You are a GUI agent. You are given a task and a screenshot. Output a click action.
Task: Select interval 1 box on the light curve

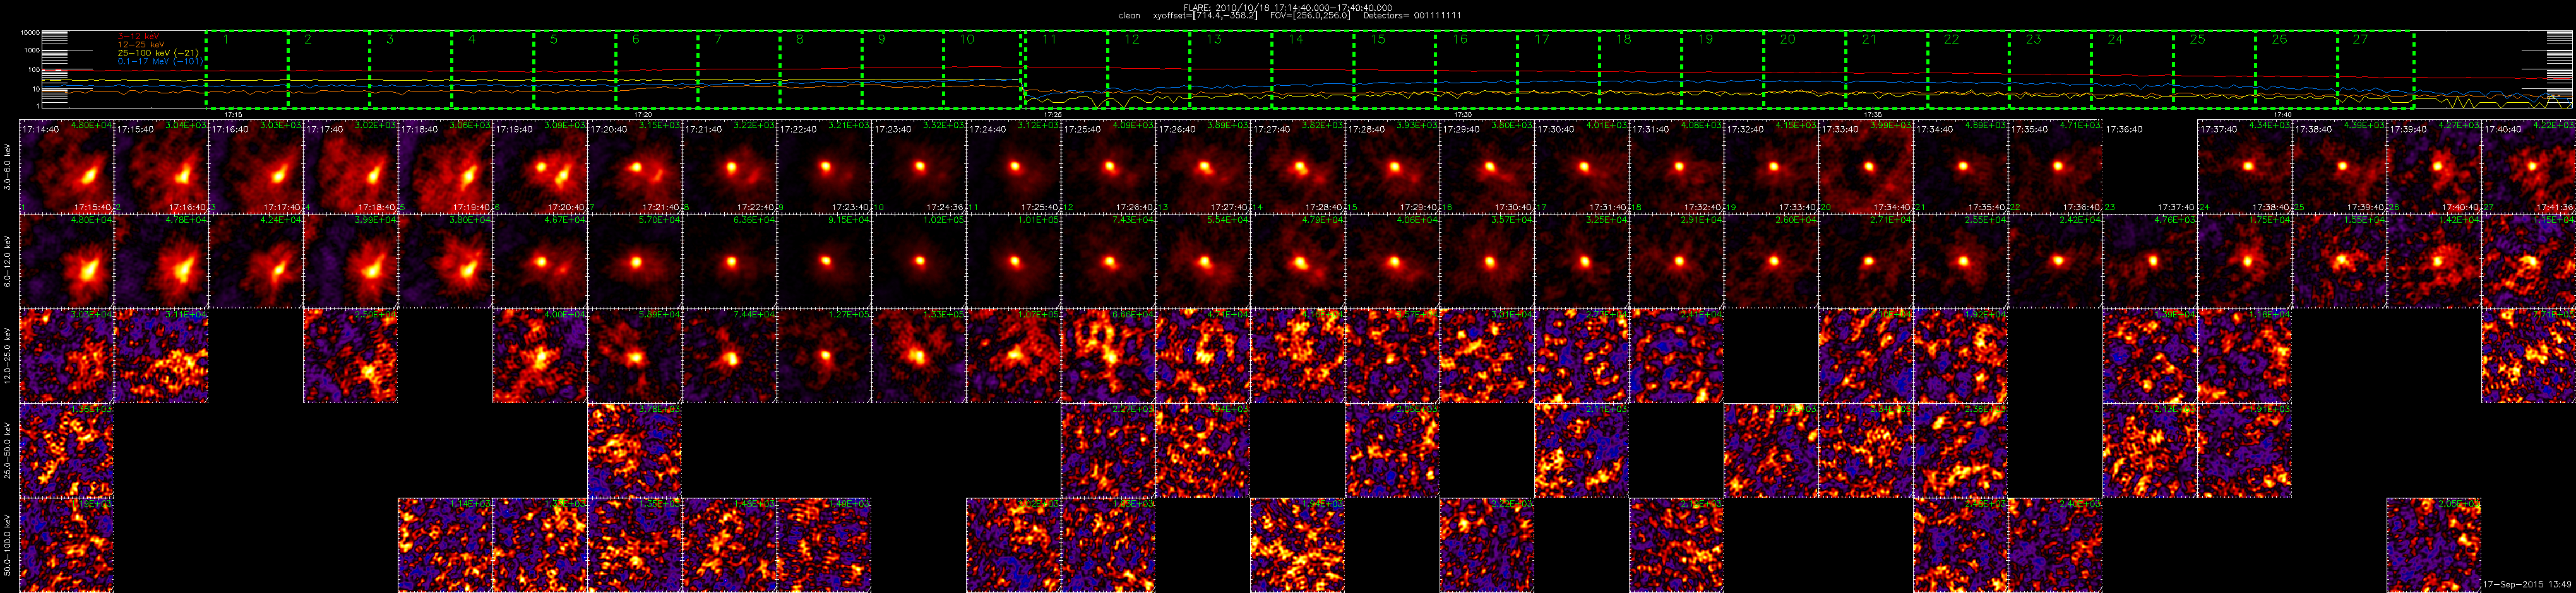(247, 69)
